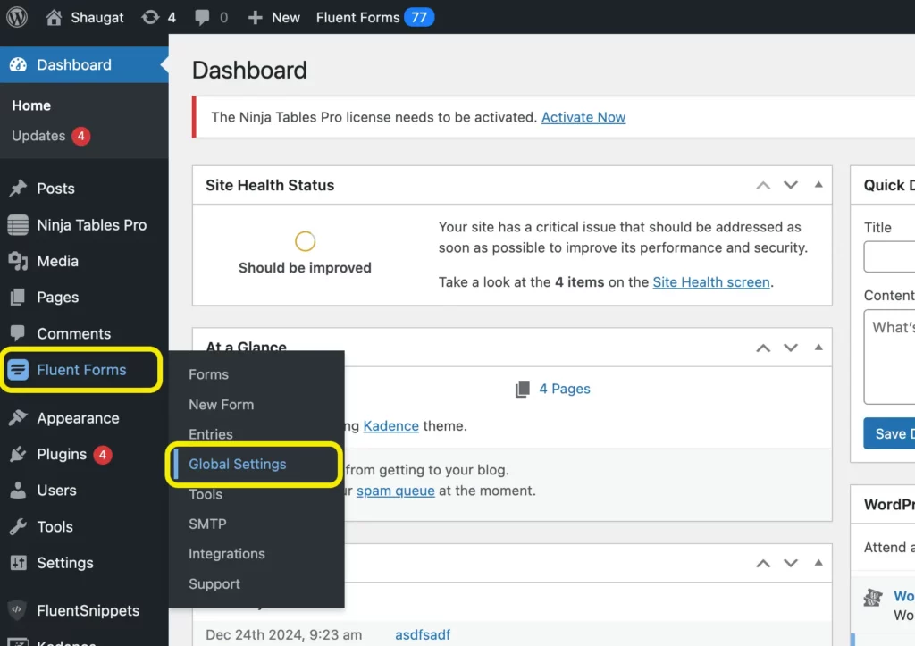Open the FluentSnippets menu label
Screen dimensions: 915x646
tap(88, 610)
